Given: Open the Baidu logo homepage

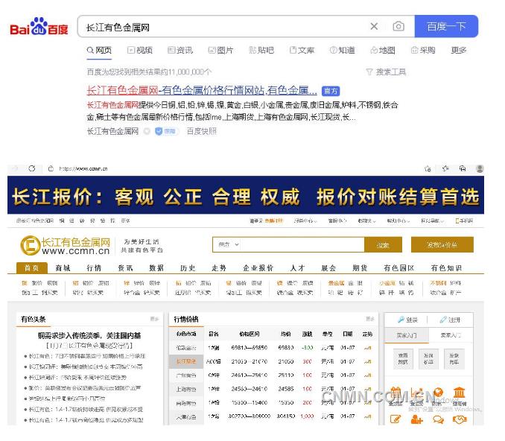Looking at the screenshot, I should (39, 26).
